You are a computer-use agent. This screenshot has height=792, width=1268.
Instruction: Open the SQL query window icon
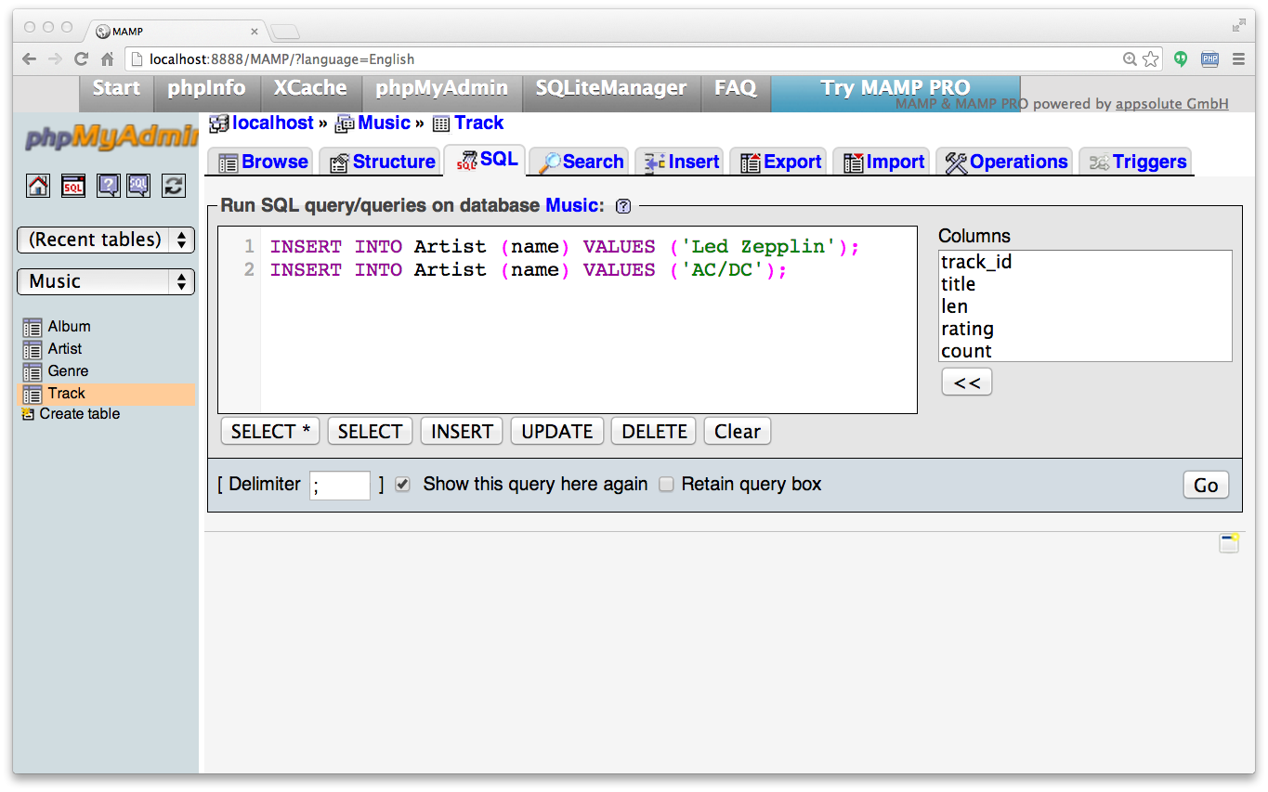point(73,186)
